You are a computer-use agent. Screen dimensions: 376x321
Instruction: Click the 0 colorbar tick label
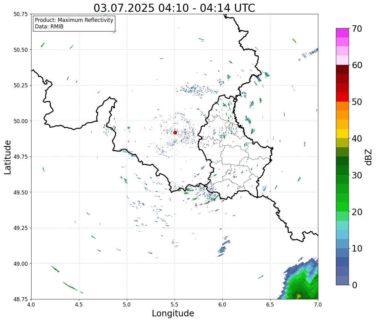[x=354, y=285]
